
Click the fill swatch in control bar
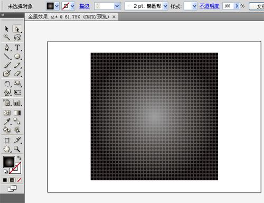point(50,6)
